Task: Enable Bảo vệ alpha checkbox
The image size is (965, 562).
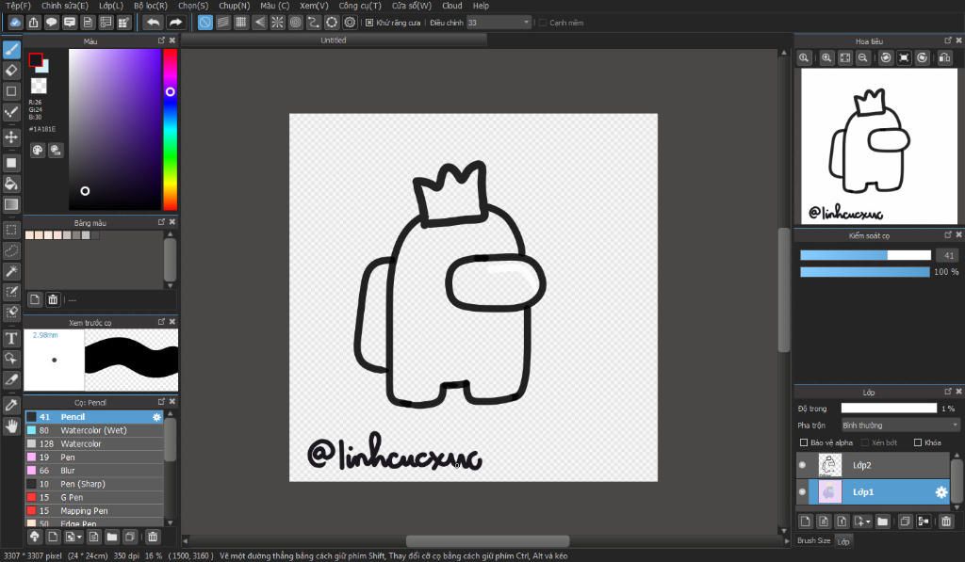Action: (803, 442)
